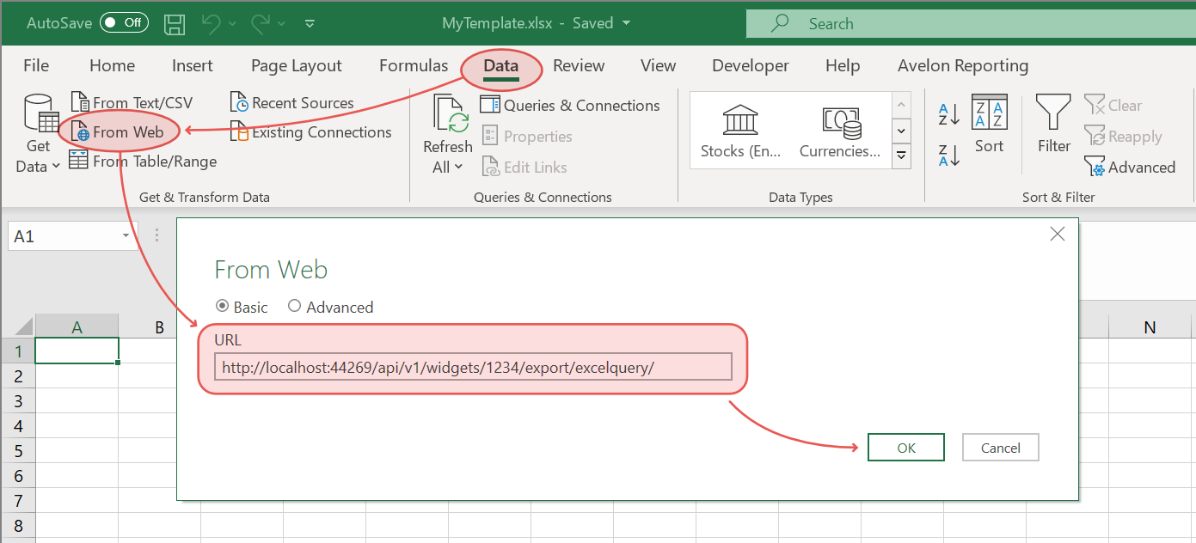This screenshot has height=543, width=1196.
Task: Click From Web
Action: 119,132
